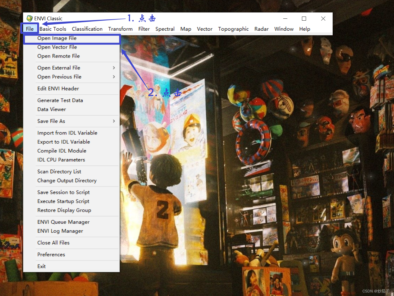This screenshot has height=296, width=394.
Task: Open the Filter menu
Action: pyautogui.click(x=144, y=29)
